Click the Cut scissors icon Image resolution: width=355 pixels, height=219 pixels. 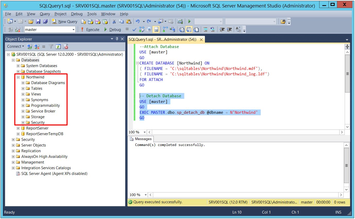tap(114, 22)
